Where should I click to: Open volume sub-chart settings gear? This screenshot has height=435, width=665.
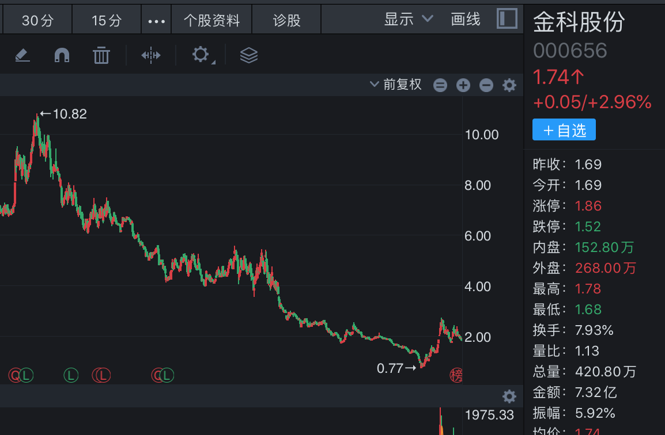(509, 396)
